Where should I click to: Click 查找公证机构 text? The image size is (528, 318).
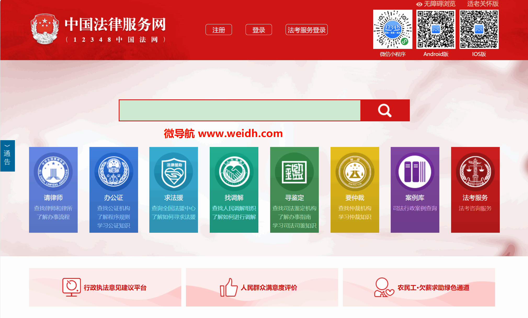114,208
